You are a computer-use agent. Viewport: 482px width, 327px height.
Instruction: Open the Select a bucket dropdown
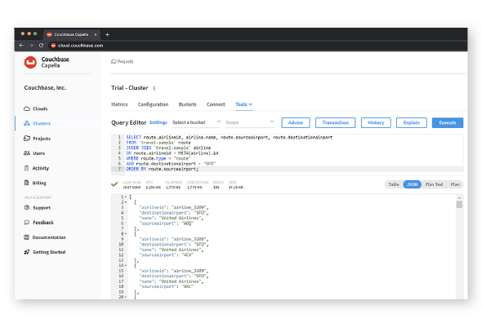(196, 122)
